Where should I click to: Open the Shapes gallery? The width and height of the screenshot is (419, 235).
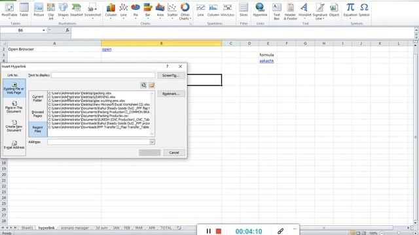click(63, 10)
